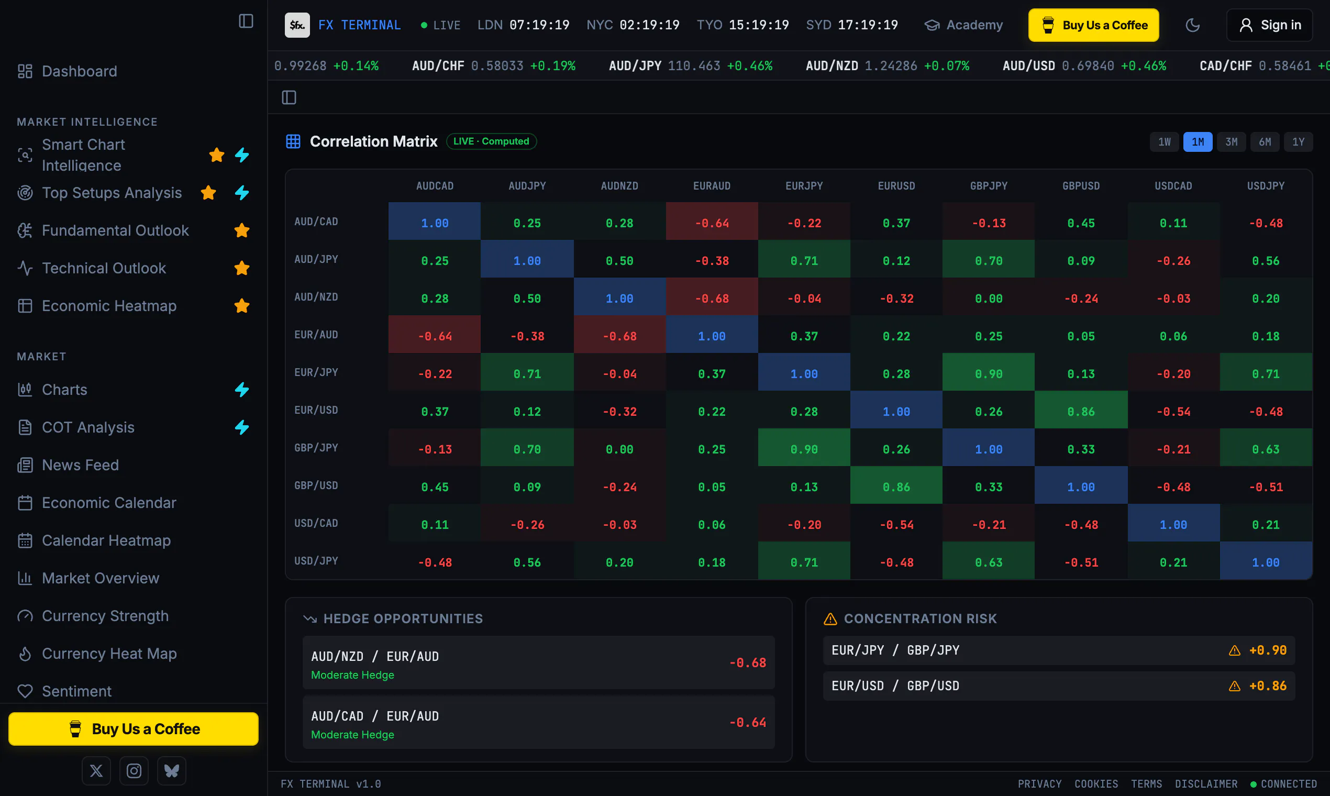Click the sidebar Buy Us a Coffee button
This screenshot has height=796, width=1330.
pos(134,729)
